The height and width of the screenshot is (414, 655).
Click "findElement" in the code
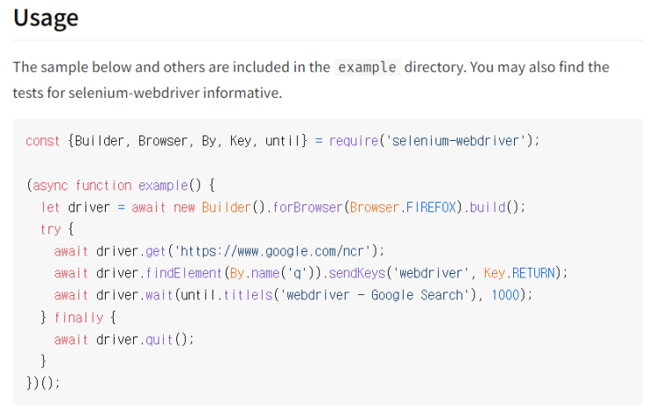(x=183, y=273)
